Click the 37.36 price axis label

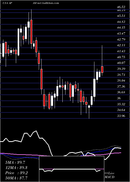[121, 86]
